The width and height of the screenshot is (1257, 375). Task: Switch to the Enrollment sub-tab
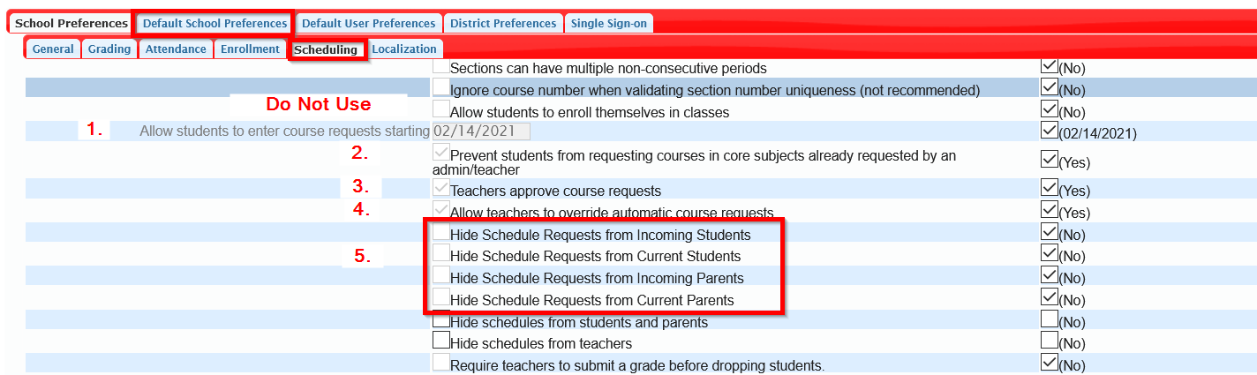coord(250,49)
